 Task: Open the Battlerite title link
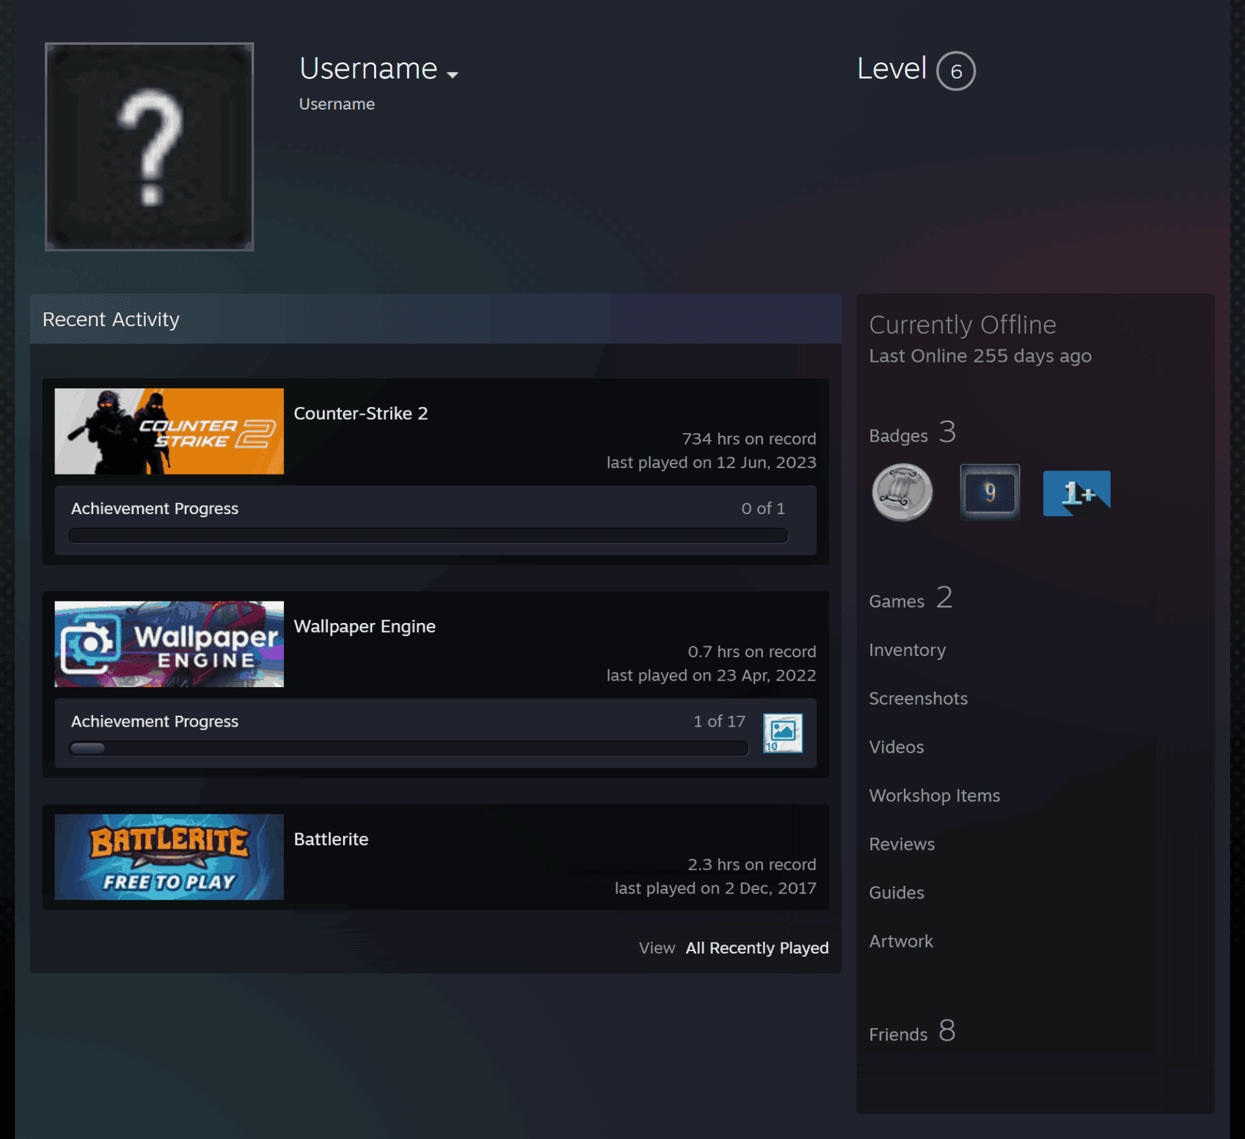click(x=331, y=839)
